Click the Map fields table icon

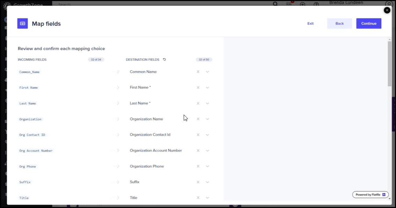[x=22, y=24]
